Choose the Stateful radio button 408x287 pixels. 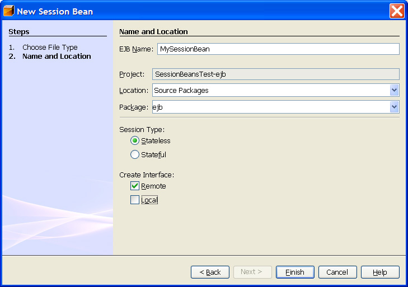135,154
